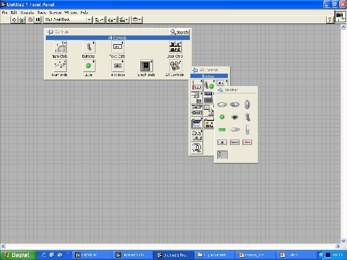The image size is (347, 260).
Task: Click the Pause toolbar icon
Action: [x=38, y=20]
